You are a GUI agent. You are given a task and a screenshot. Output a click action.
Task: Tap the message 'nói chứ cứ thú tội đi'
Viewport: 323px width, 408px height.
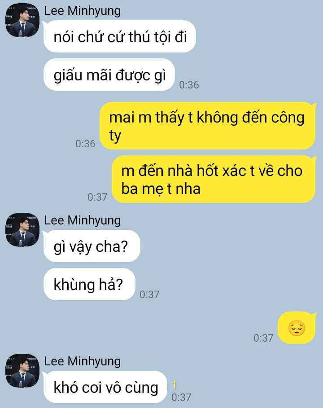tap(120, 36)
